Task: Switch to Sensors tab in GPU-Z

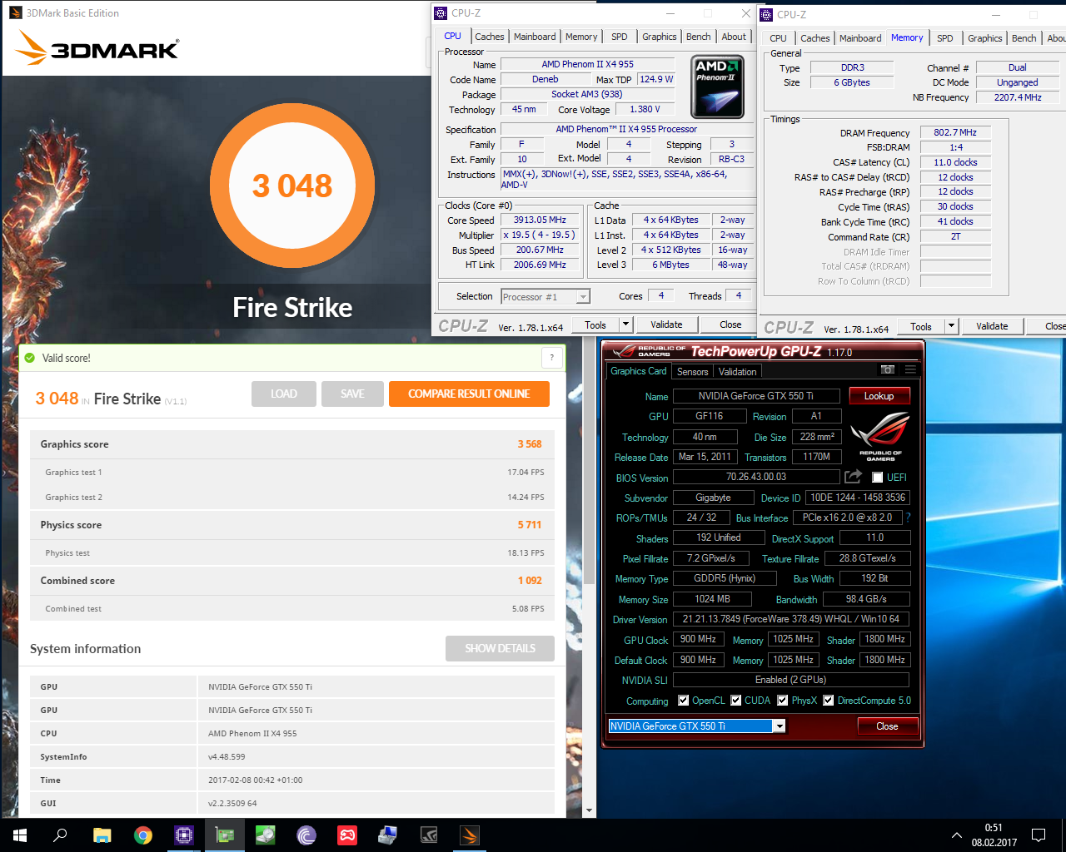Action: pyautogui.click(x=693, y=372)
